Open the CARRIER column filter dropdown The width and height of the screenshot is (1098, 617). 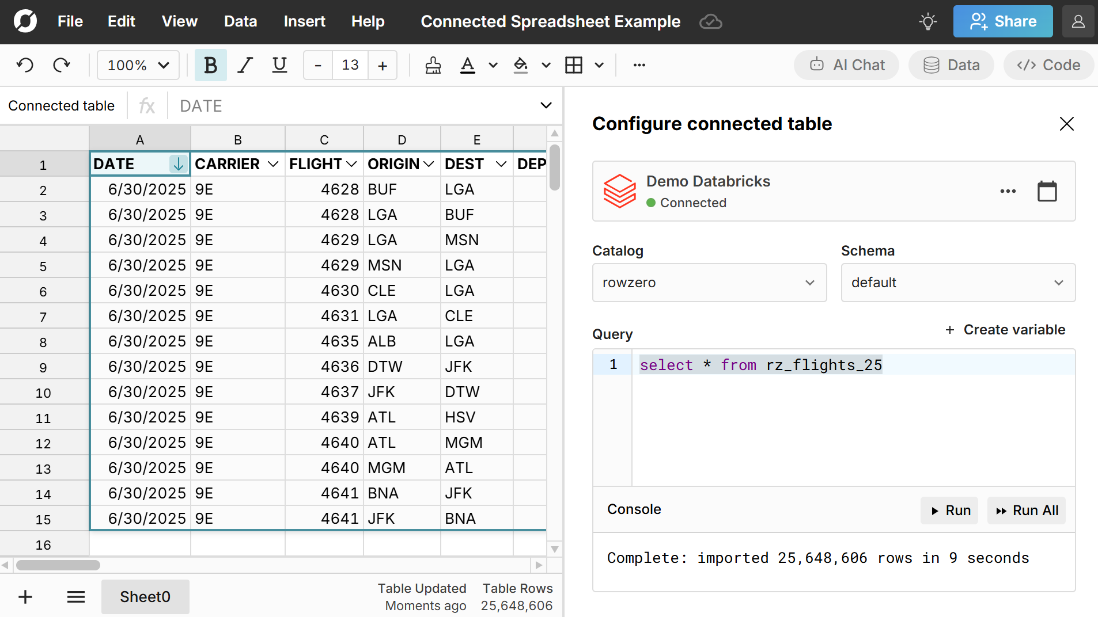[273, 165]
